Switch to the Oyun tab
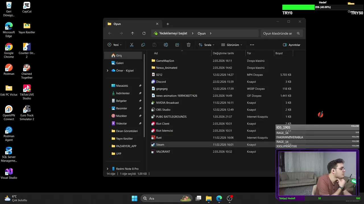The height and width of the screenshot is (204, 364). (133, 24)
